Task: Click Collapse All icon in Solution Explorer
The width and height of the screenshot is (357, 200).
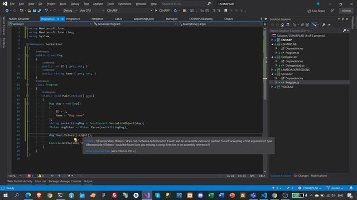Action: (302, 25)
